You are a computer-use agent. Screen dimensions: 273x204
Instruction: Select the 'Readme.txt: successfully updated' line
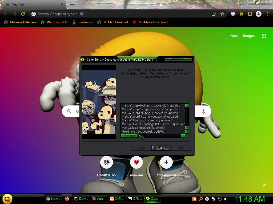click(143, 131)
